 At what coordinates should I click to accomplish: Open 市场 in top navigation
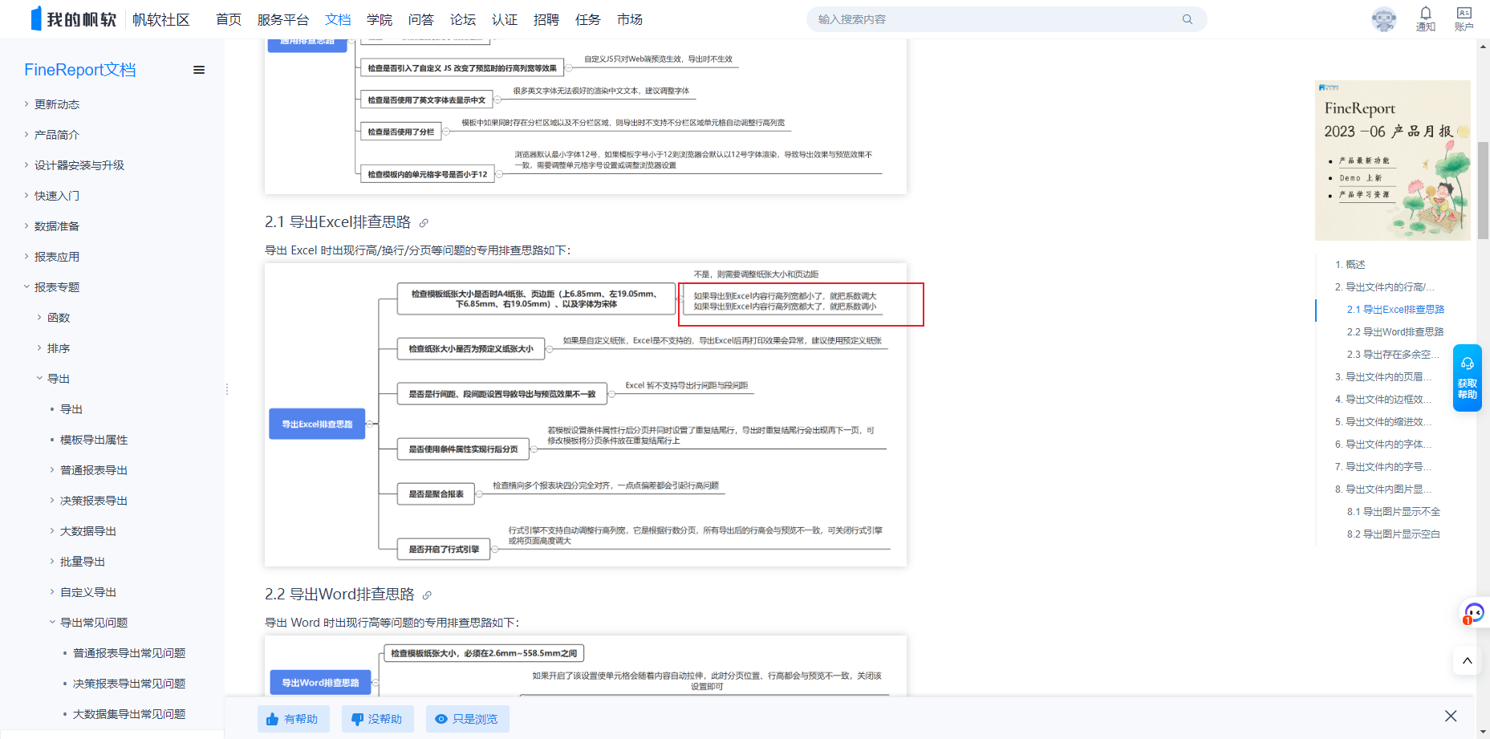pos(630,19)
